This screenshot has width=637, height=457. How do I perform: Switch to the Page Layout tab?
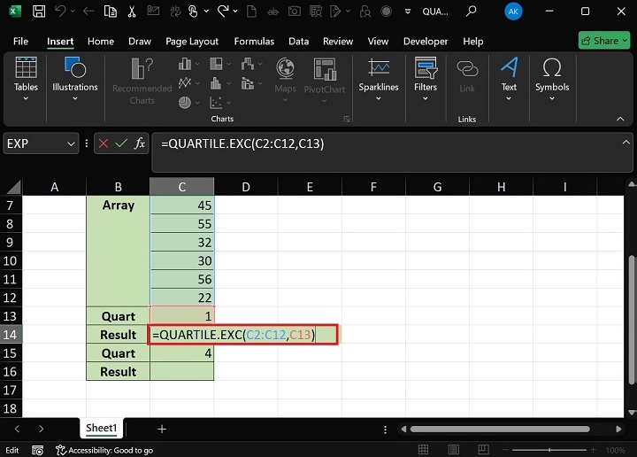pyautogui.click(x=192, y=41)
